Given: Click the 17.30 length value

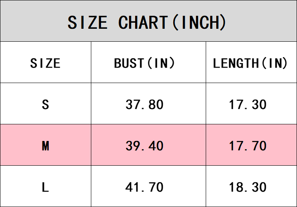Looking at the screenshot, I should [247, 105].
